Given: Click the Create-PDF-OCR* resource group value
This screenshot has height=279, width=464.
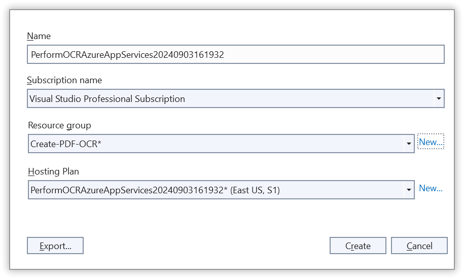Looking at the screenshot, I should 66,144.
